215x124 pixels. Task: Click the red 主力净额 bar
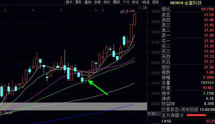click(196, 115)
